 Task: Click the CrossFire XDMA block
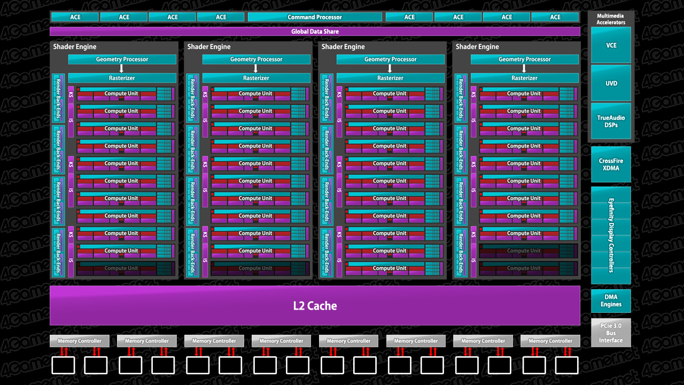(x=611, y=165)
